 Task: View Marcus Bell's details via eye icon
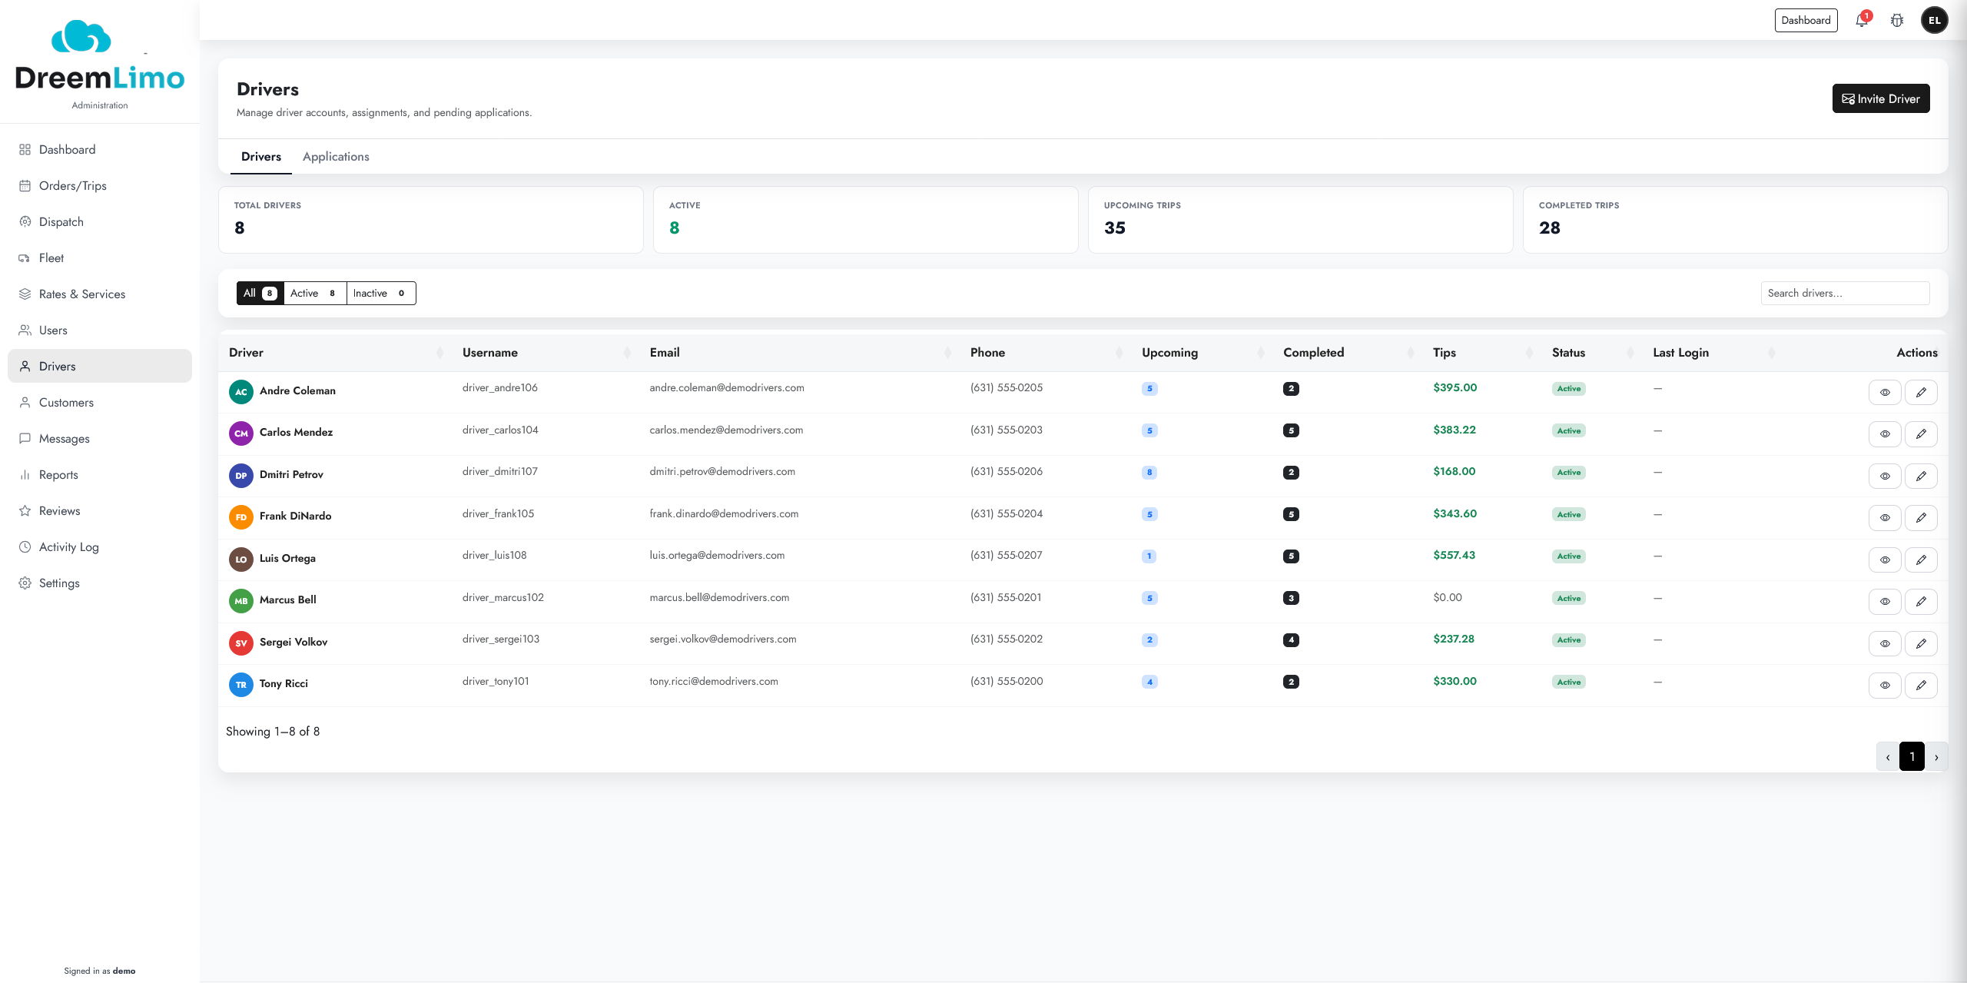[1885, 602]
